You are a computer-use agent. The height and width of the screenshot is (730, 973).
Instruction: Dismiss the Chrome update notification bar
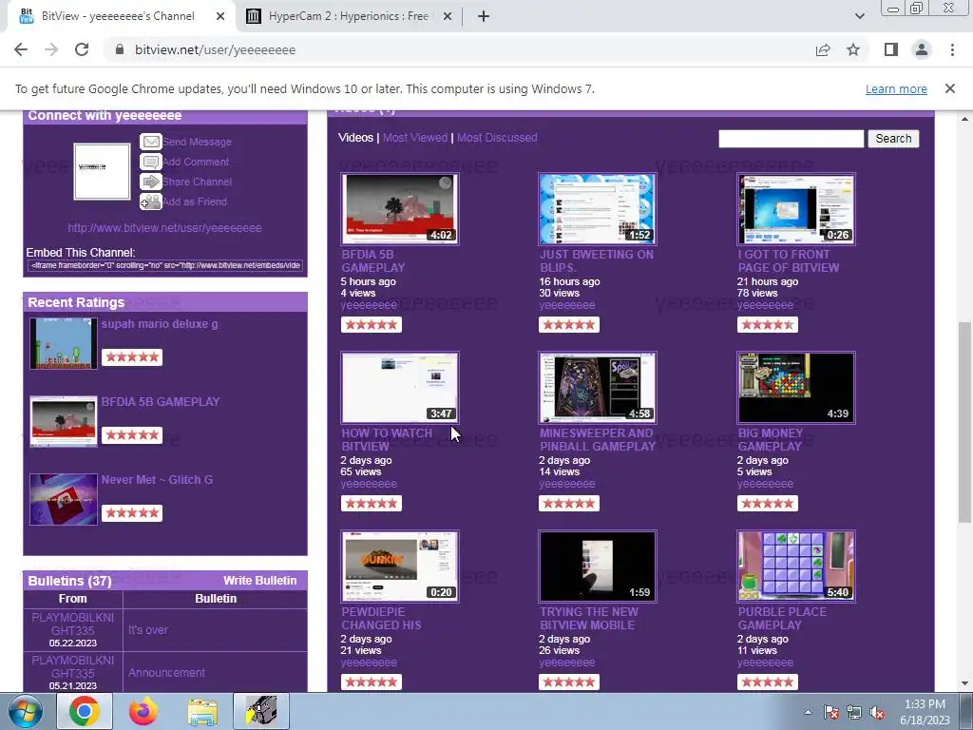(949, 88)
